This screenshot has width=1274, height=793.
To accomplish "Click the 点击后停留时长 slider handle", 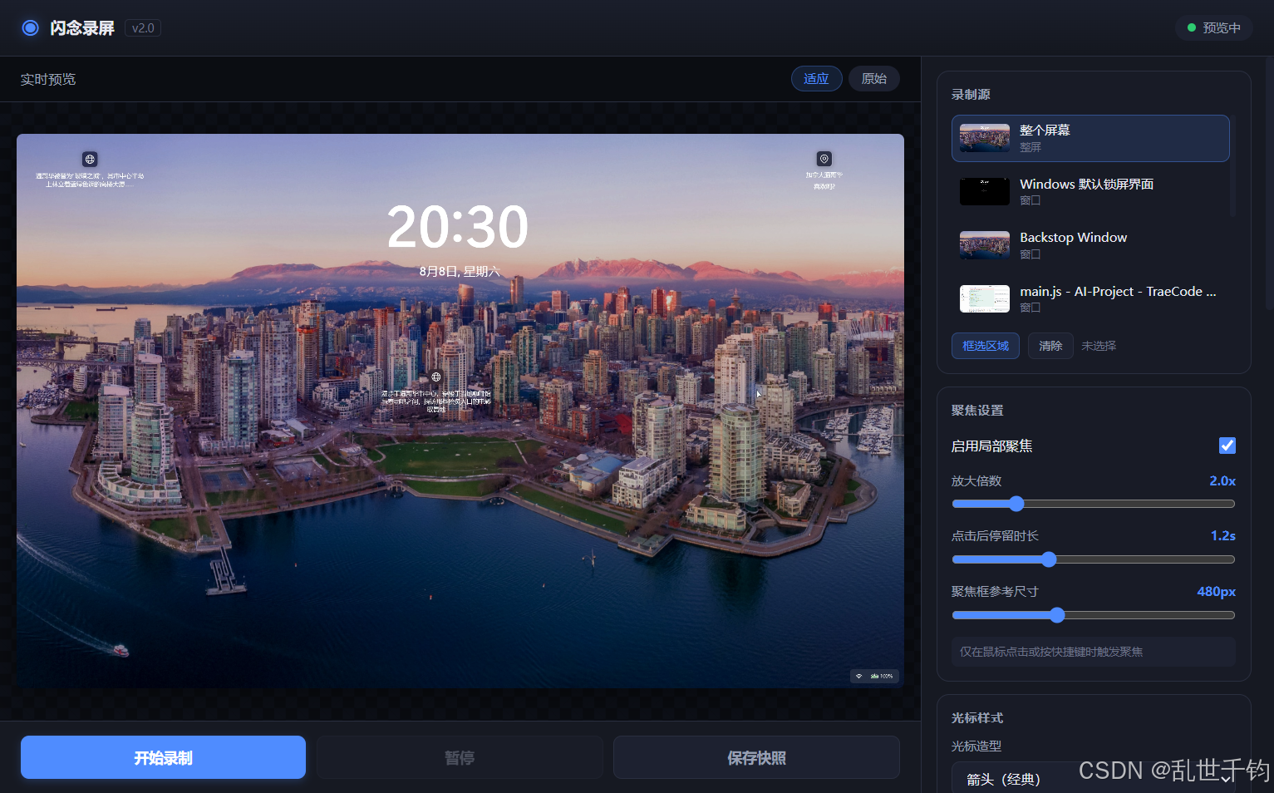I will coord(1049,559).
